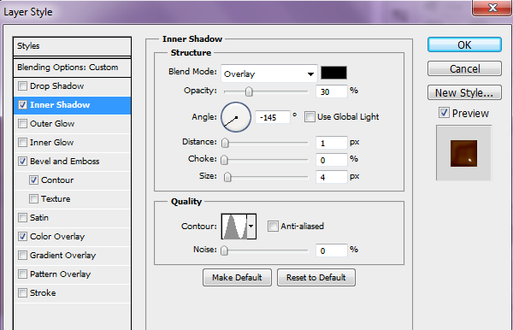This screenshot has width=513, height=330.
Task: Enable the Texture checkbox
Action: pos(33,199)
